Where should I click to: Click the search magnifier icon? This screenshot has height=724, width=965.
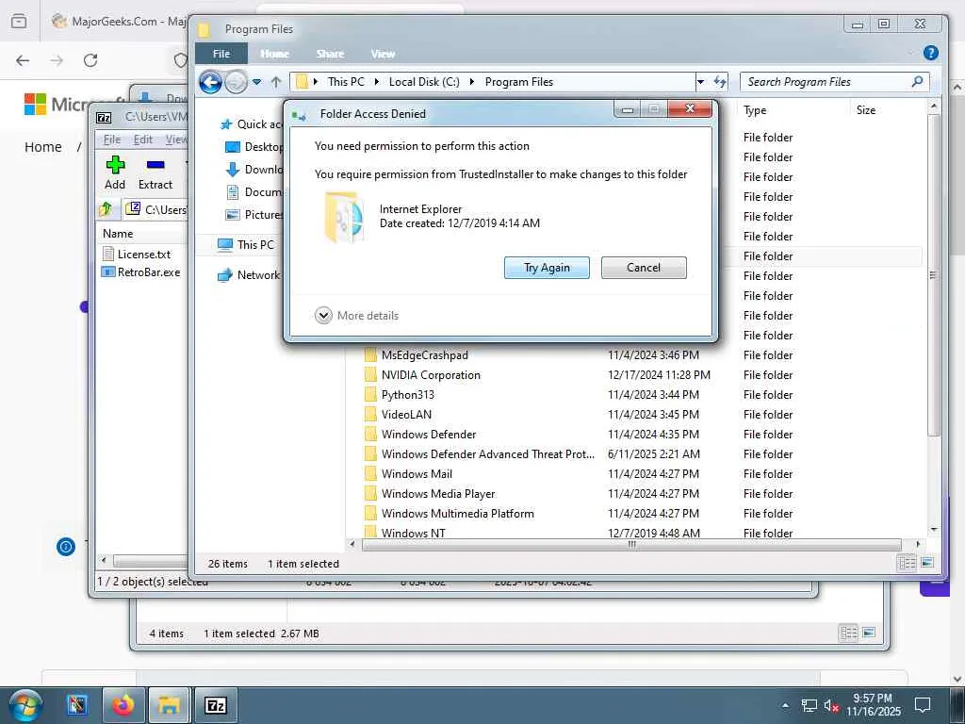point(917,81)
